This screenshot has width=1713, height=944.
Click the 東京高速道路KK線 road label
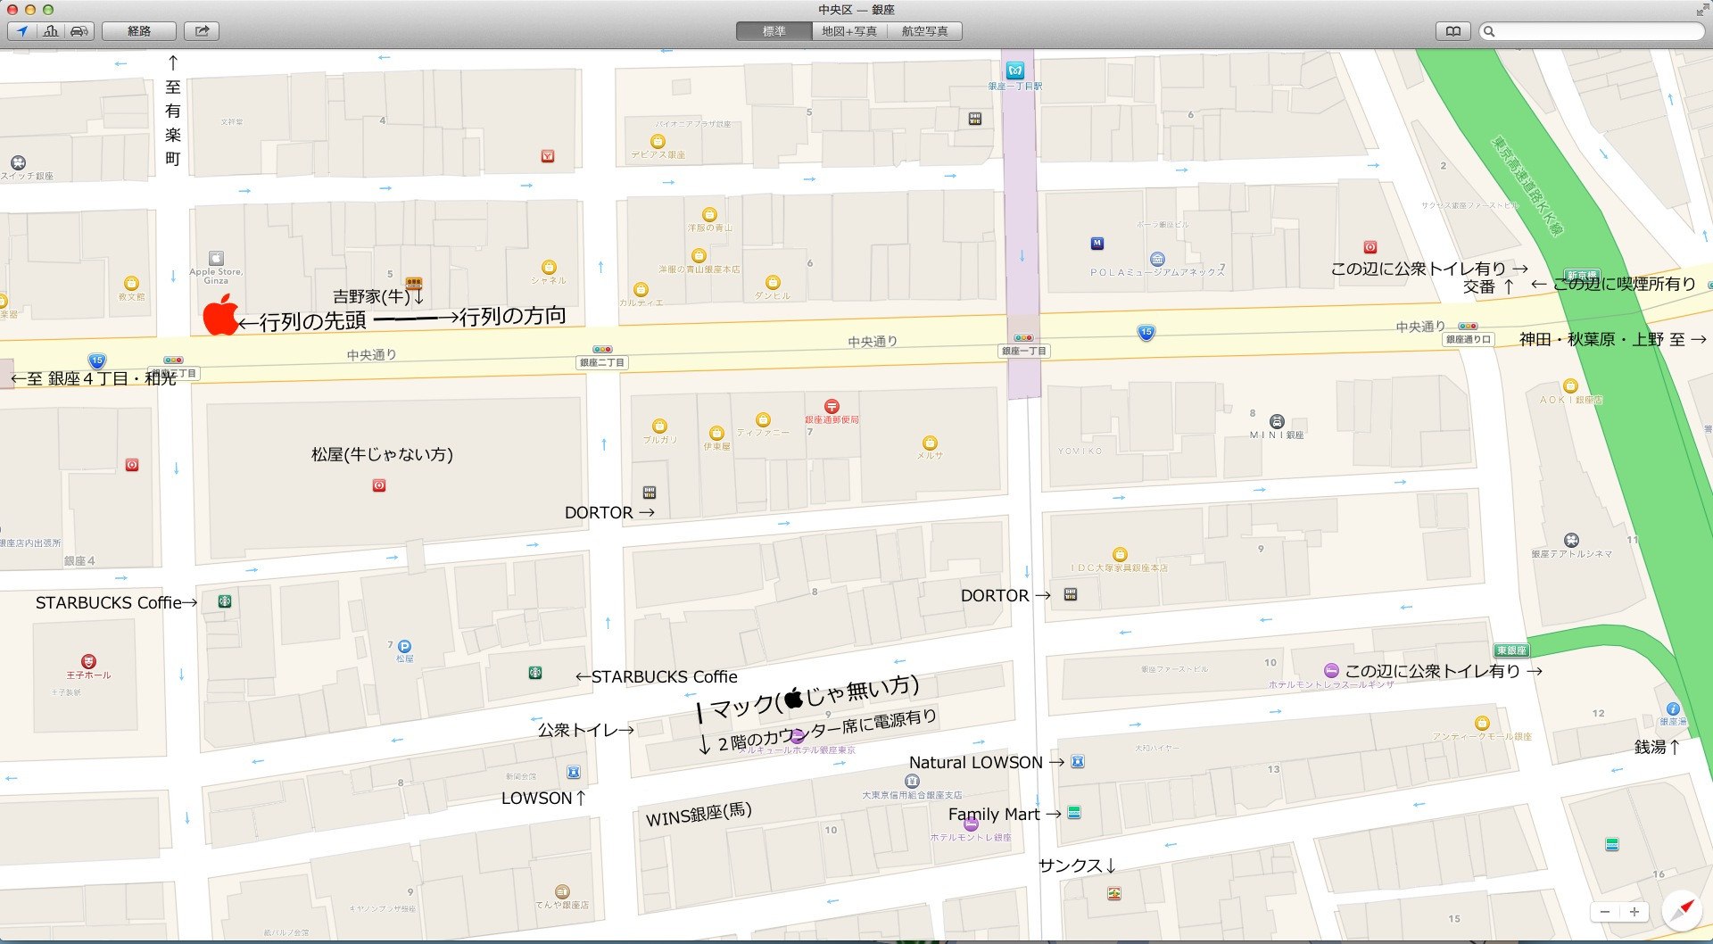coord(1527,185)
